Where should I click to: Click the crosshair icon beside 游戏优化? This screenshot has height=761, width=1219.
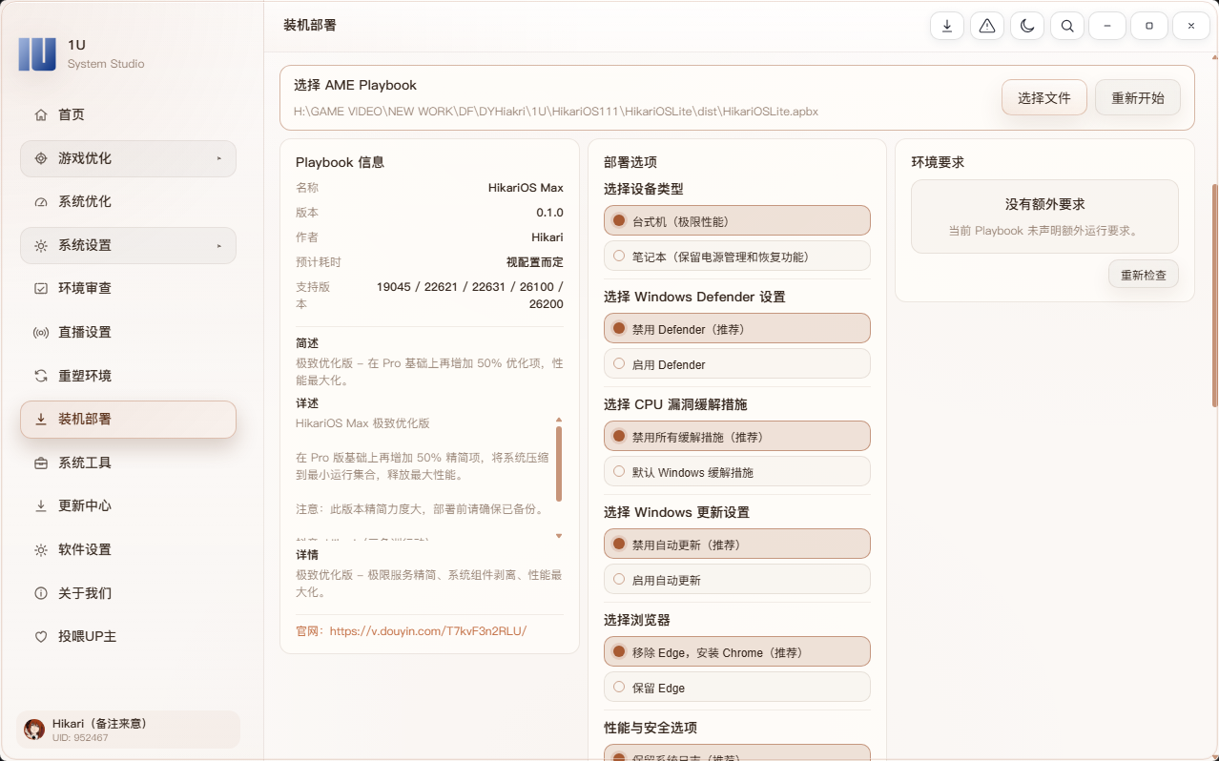(41, 158)
